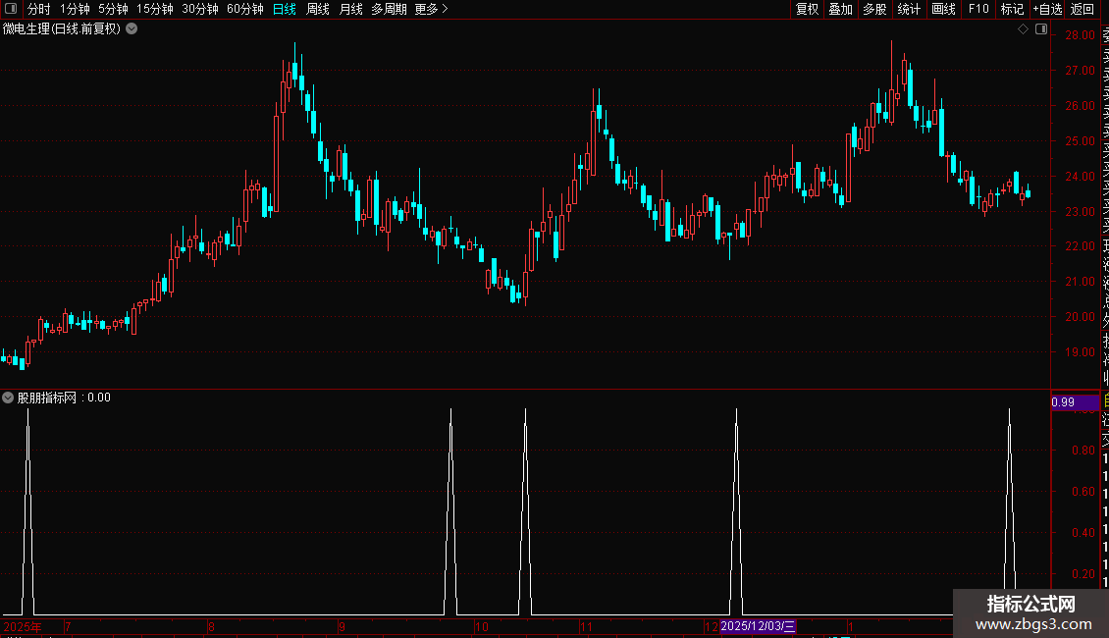Select the 1分钟 period
The width and height of the screenshot is (1109, 638).
point(75,9)
